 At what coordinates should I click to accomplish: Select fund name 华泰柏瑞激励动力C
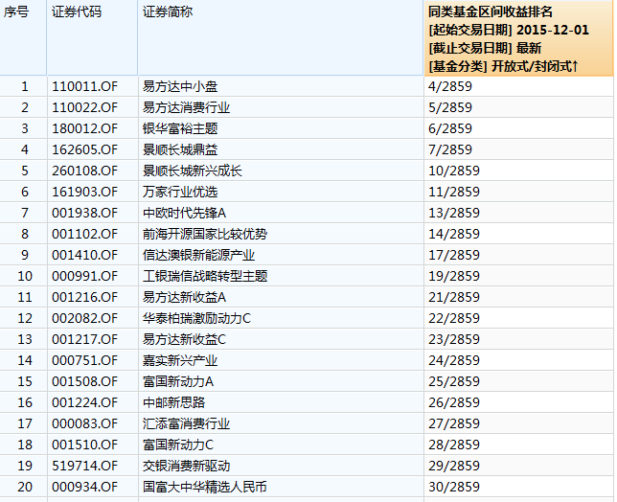[196, 318]
